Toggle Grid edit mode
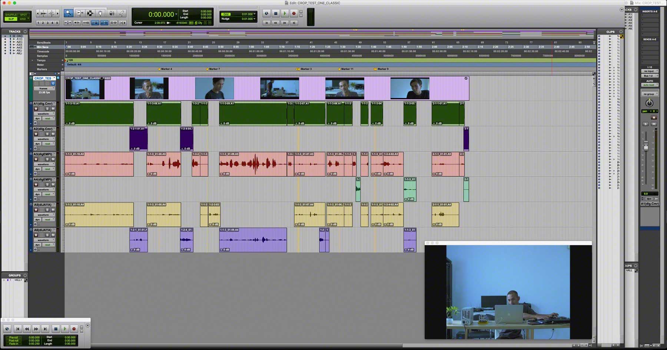 tap(23, 19)
